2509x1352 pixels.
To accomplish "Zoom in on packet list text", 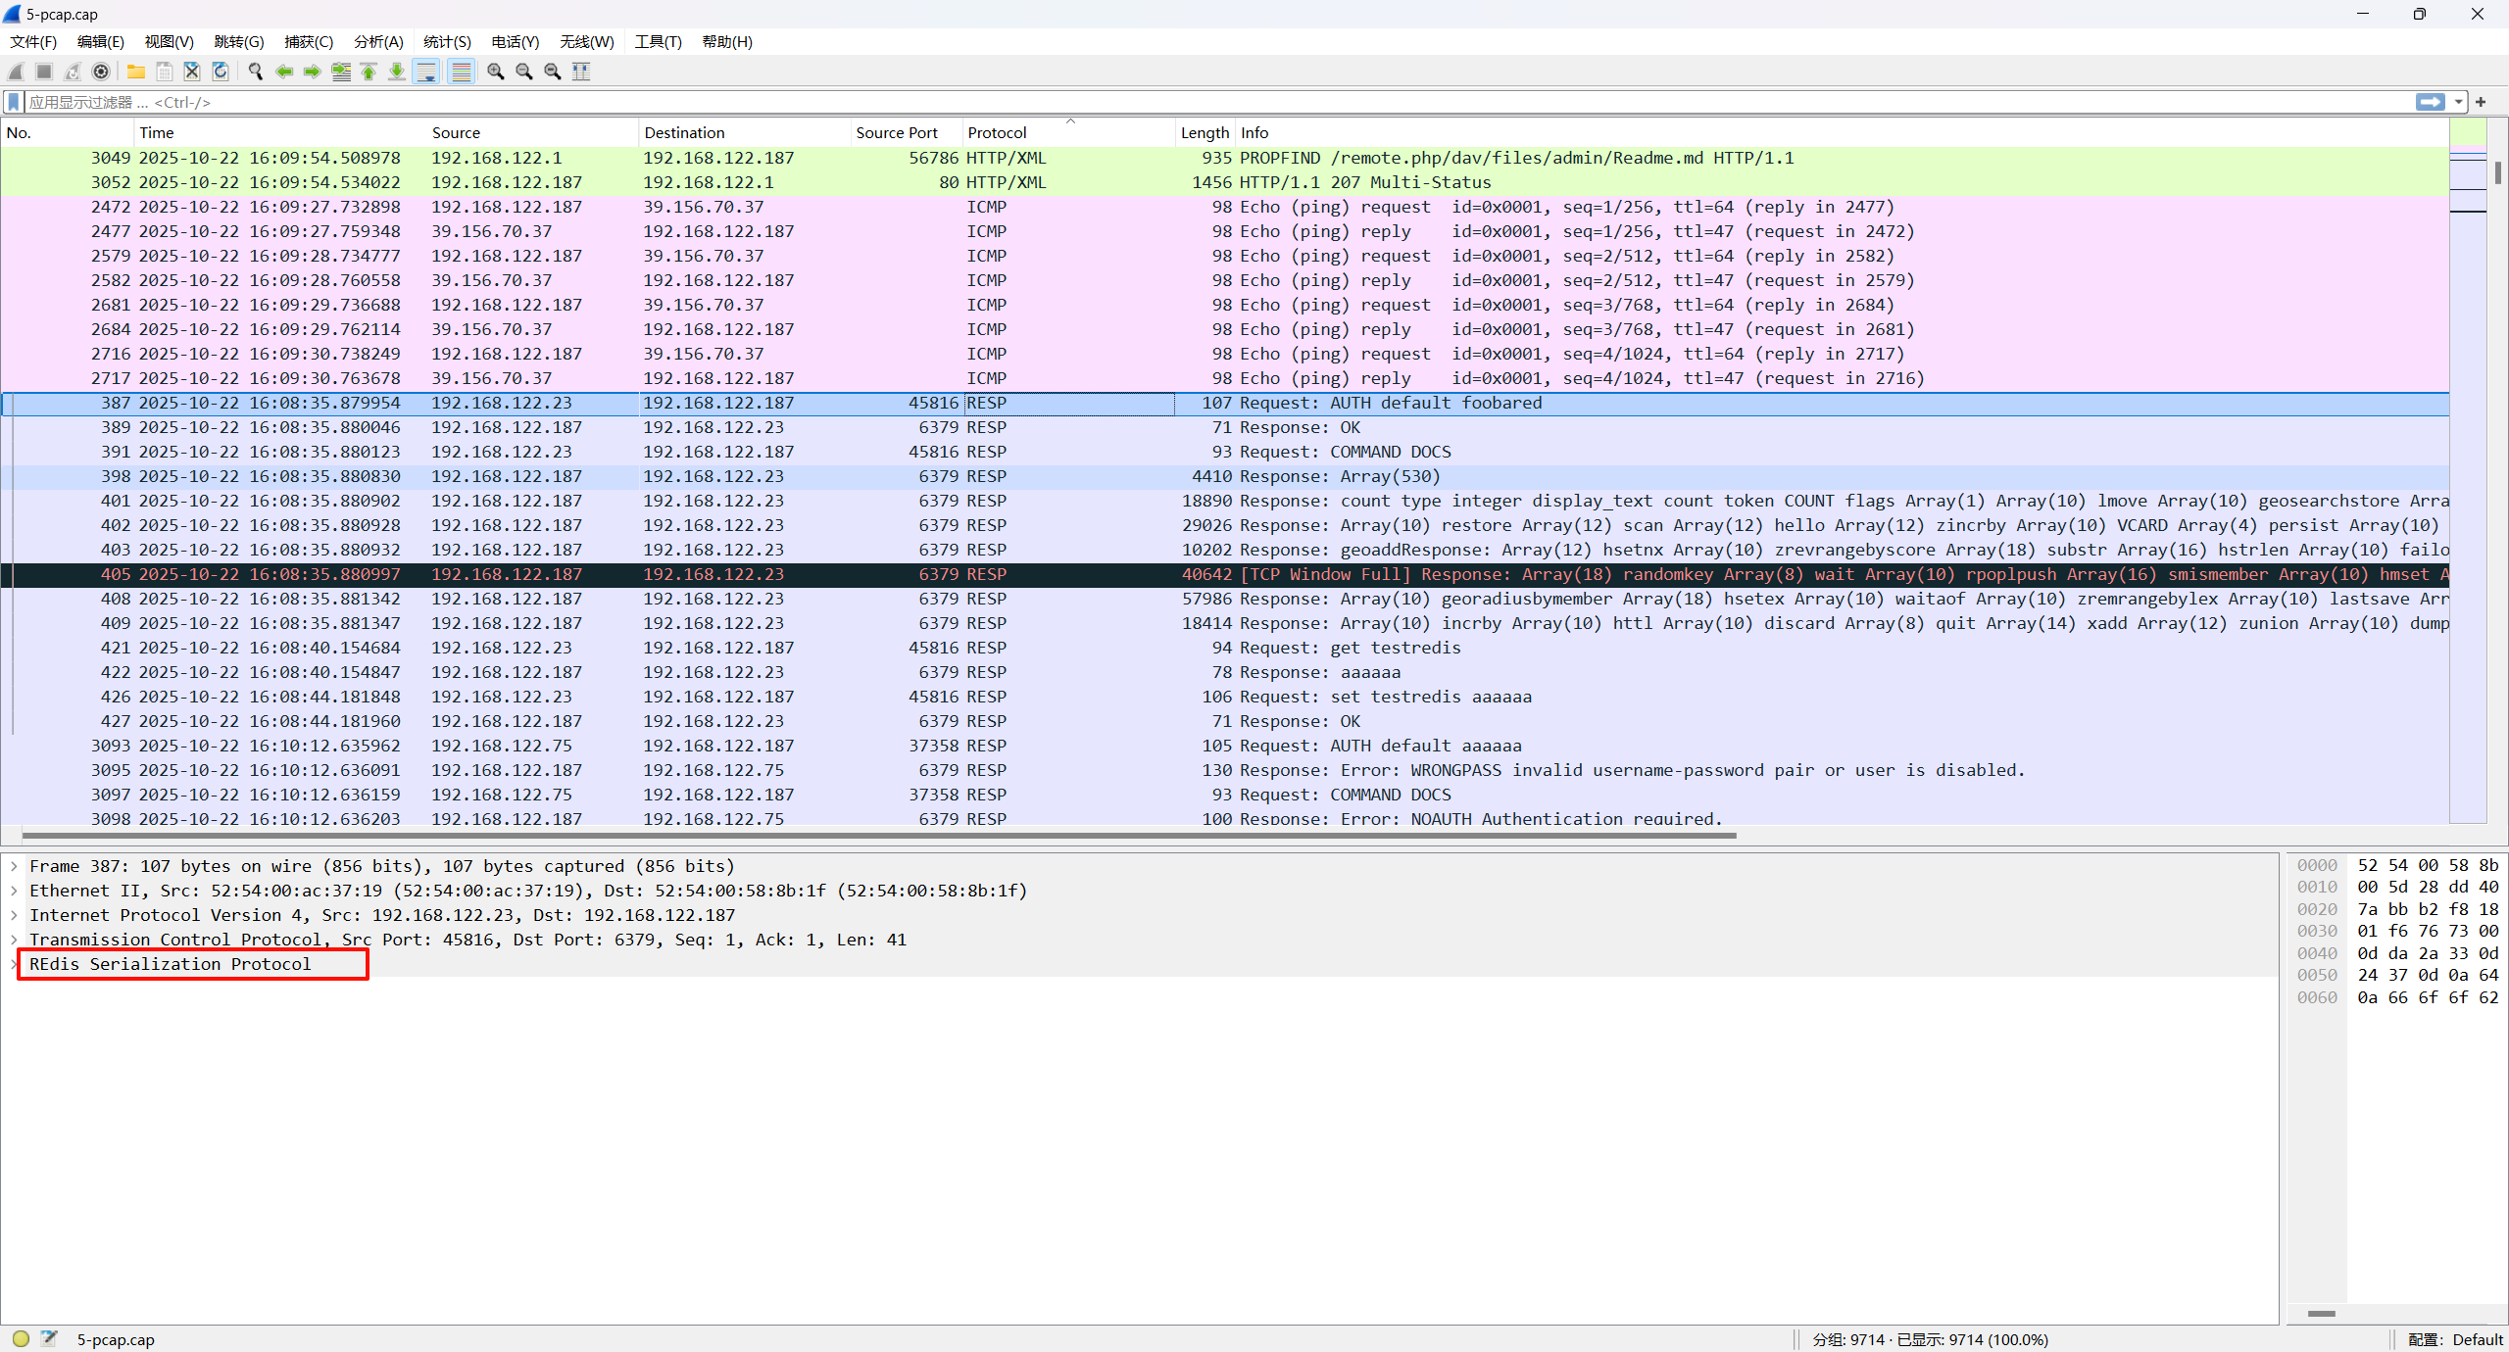I will click(496, 72).
